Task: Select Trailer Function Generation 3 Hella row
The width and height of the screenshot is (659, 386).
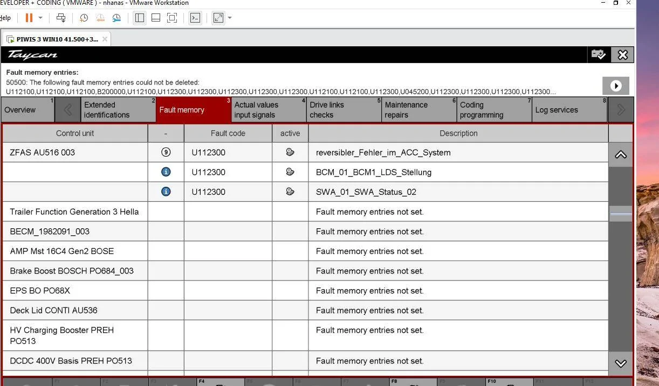Action: [x=305, y=212]
